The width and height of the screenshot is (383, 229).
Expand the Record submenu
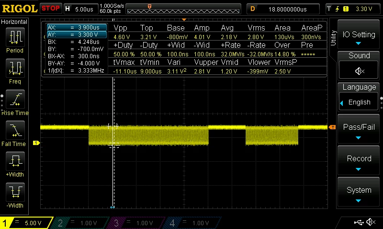(359, 161)
